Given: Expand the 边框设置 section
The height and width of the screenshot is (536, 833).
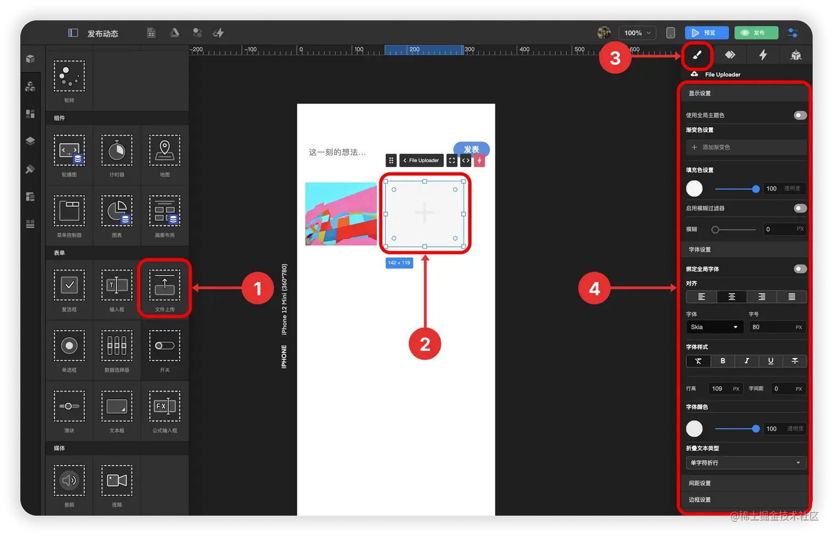Looking at the screenshot, I should click(x=744, y=500).
